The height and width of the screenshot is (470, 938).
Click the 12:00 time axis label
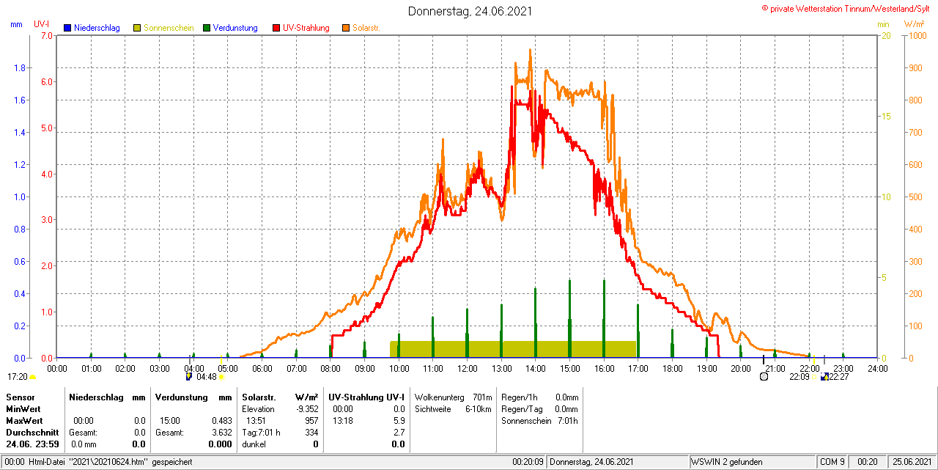click(x=468, y=368)
